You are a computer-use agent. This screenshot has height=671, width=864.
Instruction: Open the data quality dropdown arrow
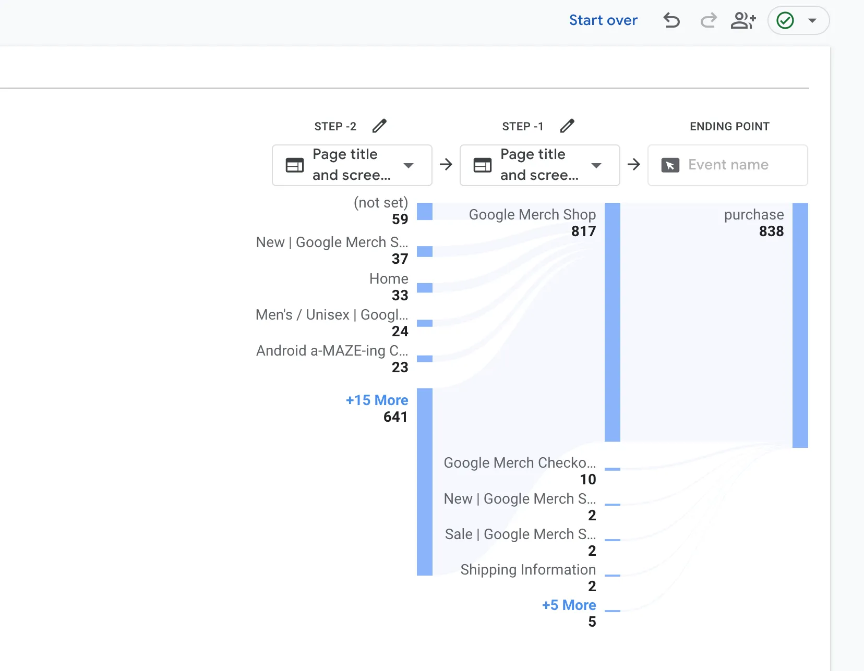click(812, 20)
